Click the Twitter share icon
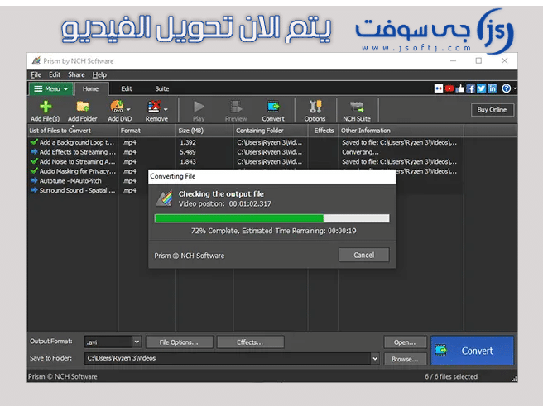This screenshot has height=406, width=543. (x=482, y=88)
